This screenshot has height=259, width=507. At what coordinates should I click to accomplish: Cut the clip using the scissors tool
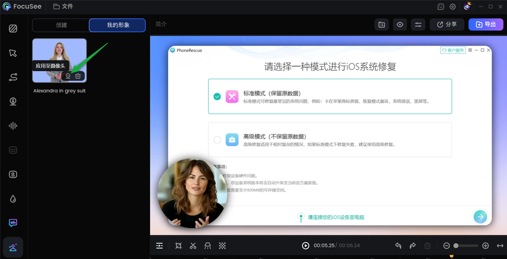click(x=193, y=245)
